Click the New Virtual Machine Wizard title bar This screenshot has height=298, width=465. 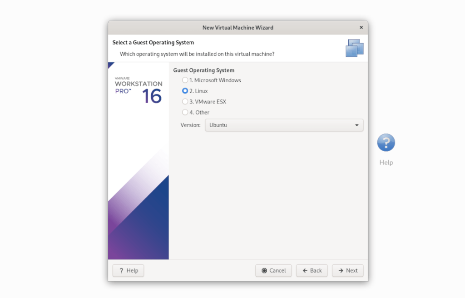(237, 27)
